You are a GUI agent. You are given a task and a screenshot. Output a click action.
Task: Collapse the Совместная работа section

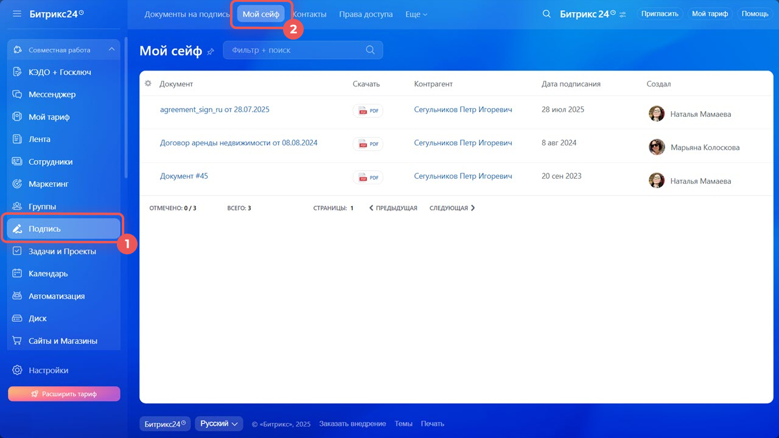111,50
